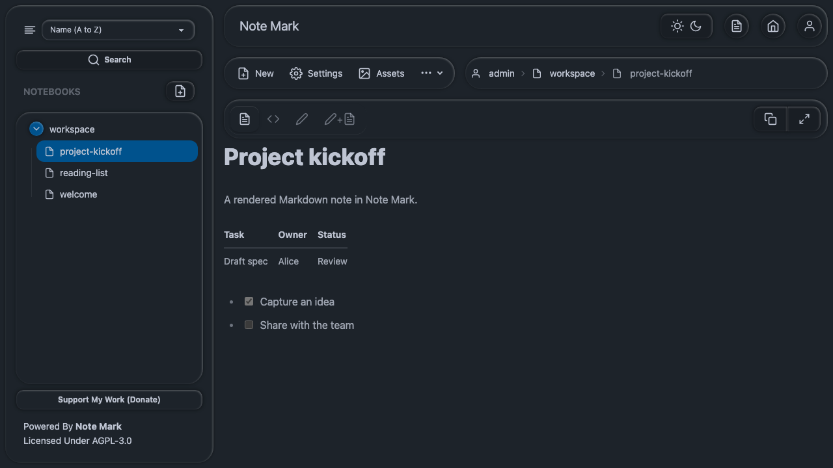Switch to split editor and preview mode
Screen dimensions: 833x468
tap(340, 119)
